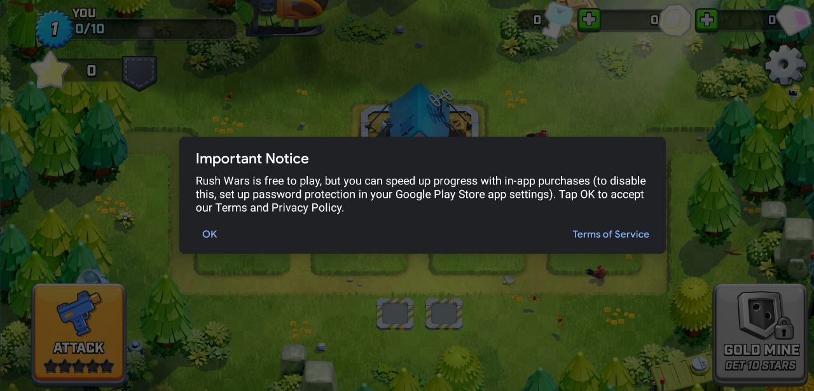Tap the gold coin currency icon
Image resolution: width=814 pixels, height=391 pixels.
click(675, 20)
